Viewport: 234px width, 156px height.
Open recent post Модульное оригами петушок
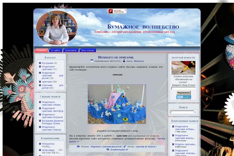tap(52, 116)
